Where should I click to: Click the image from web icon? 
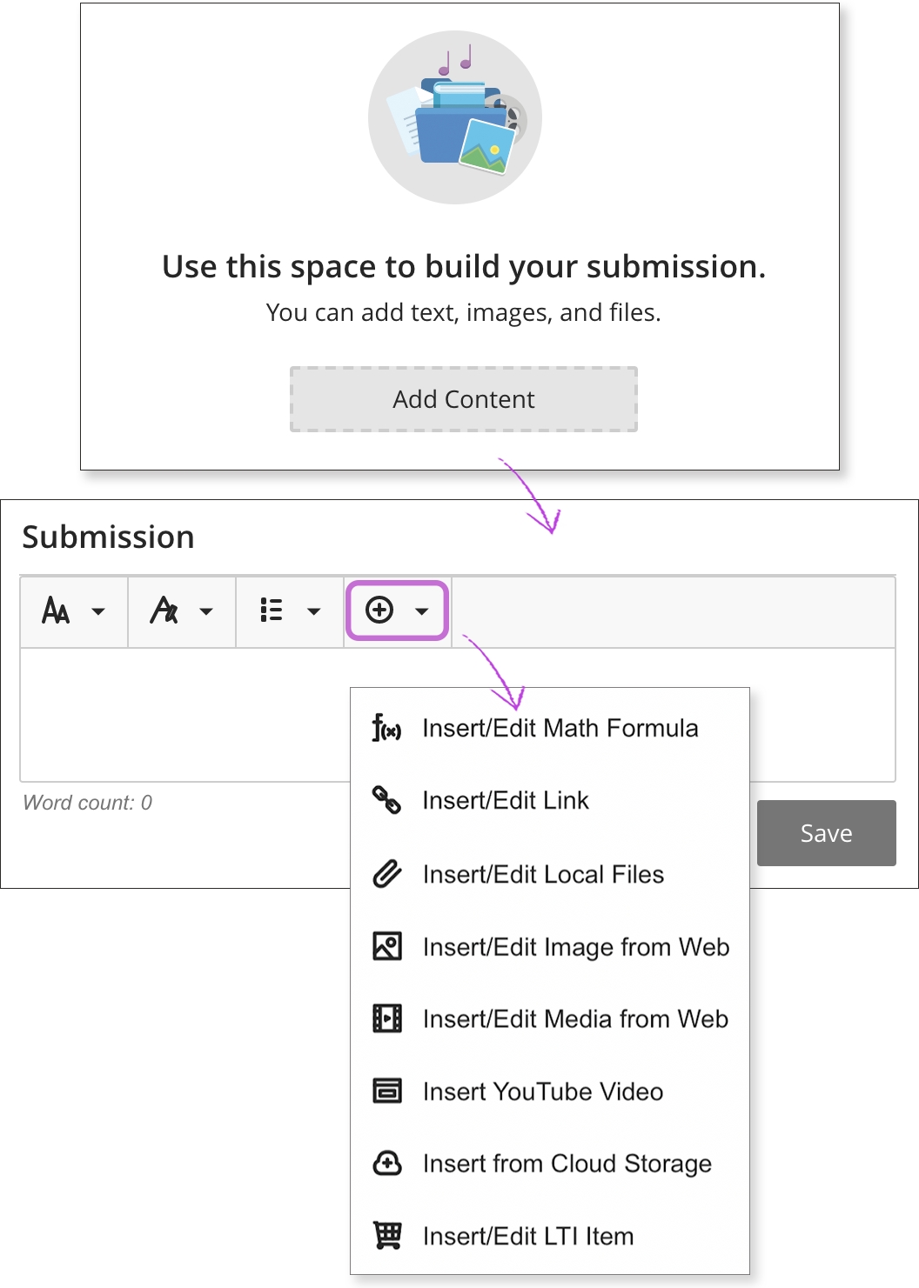click(x=386, y=945)
